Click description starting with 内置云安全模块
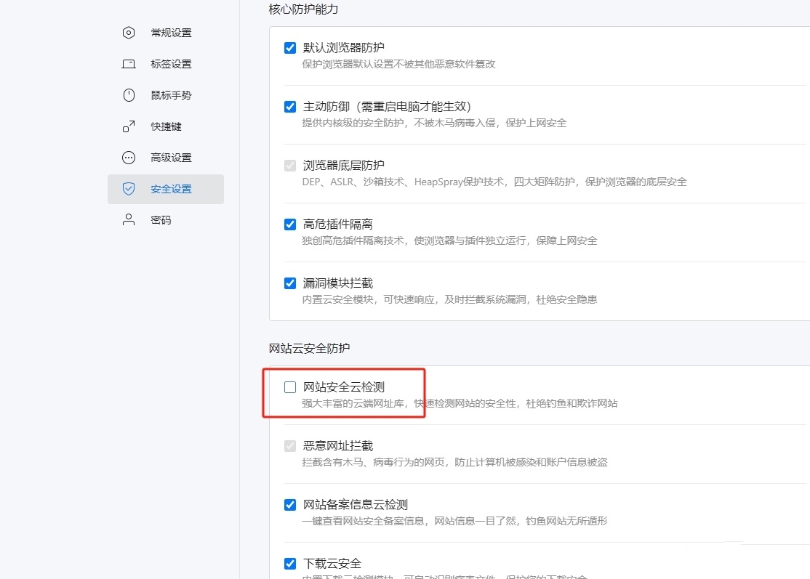The height and width of the screenshot is (579, 810). (x=449, y=299)
